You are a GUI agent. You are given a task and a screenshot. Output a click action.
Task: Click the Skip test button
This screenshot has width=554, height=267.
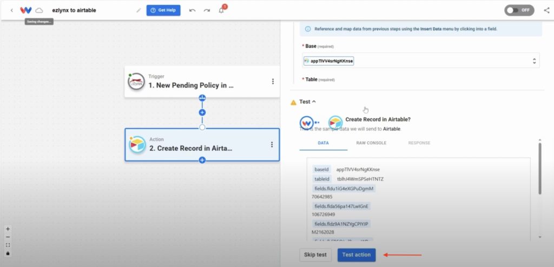(315, 255)
